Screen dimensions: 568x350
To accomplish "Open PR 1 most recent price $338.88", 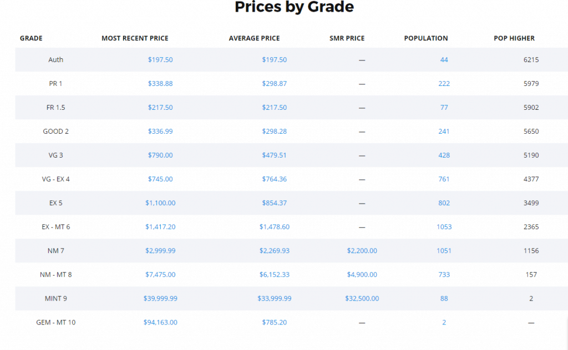I will 160,84.
